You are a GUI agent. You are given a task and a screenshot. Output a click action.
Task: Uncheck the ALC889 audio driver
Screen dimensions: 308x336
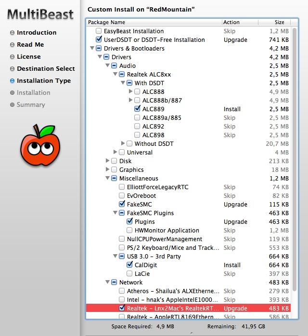pyautogui.click(x=137, y=109)
